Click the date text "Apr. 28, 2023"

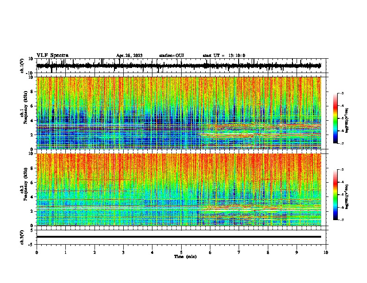129,55
